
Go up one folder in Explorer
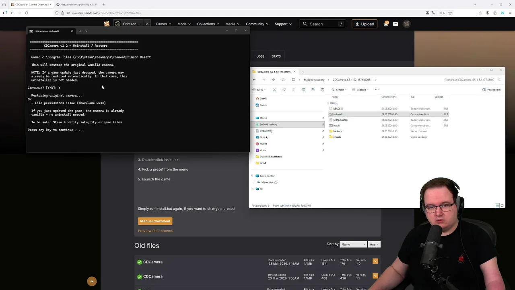pos(273,80)
